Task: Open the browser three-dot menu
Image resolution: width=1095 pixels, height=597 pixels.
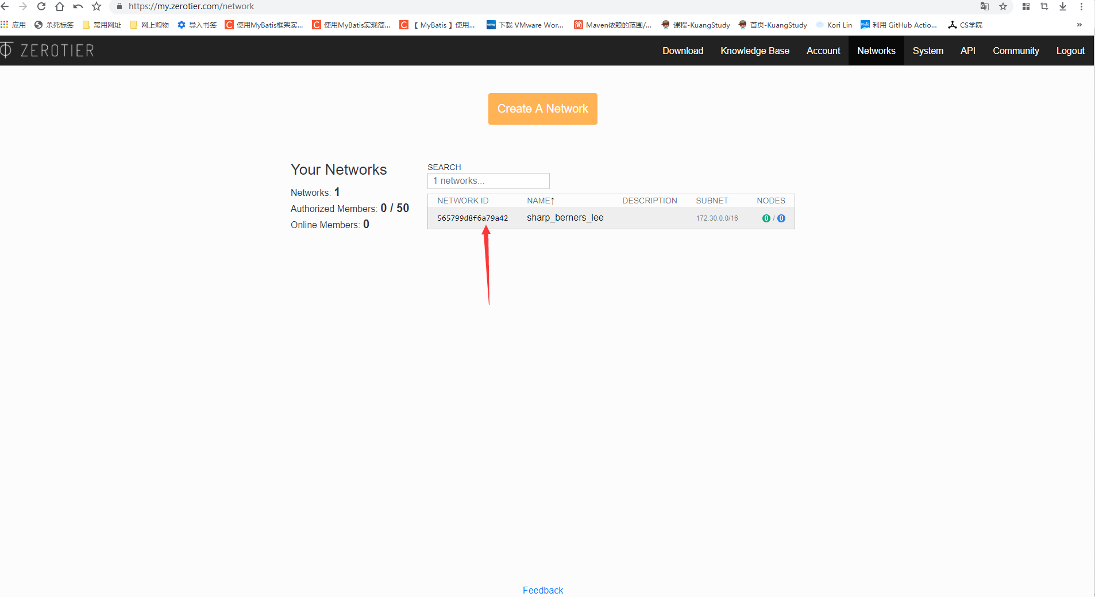Action: tap(1081, 6)
